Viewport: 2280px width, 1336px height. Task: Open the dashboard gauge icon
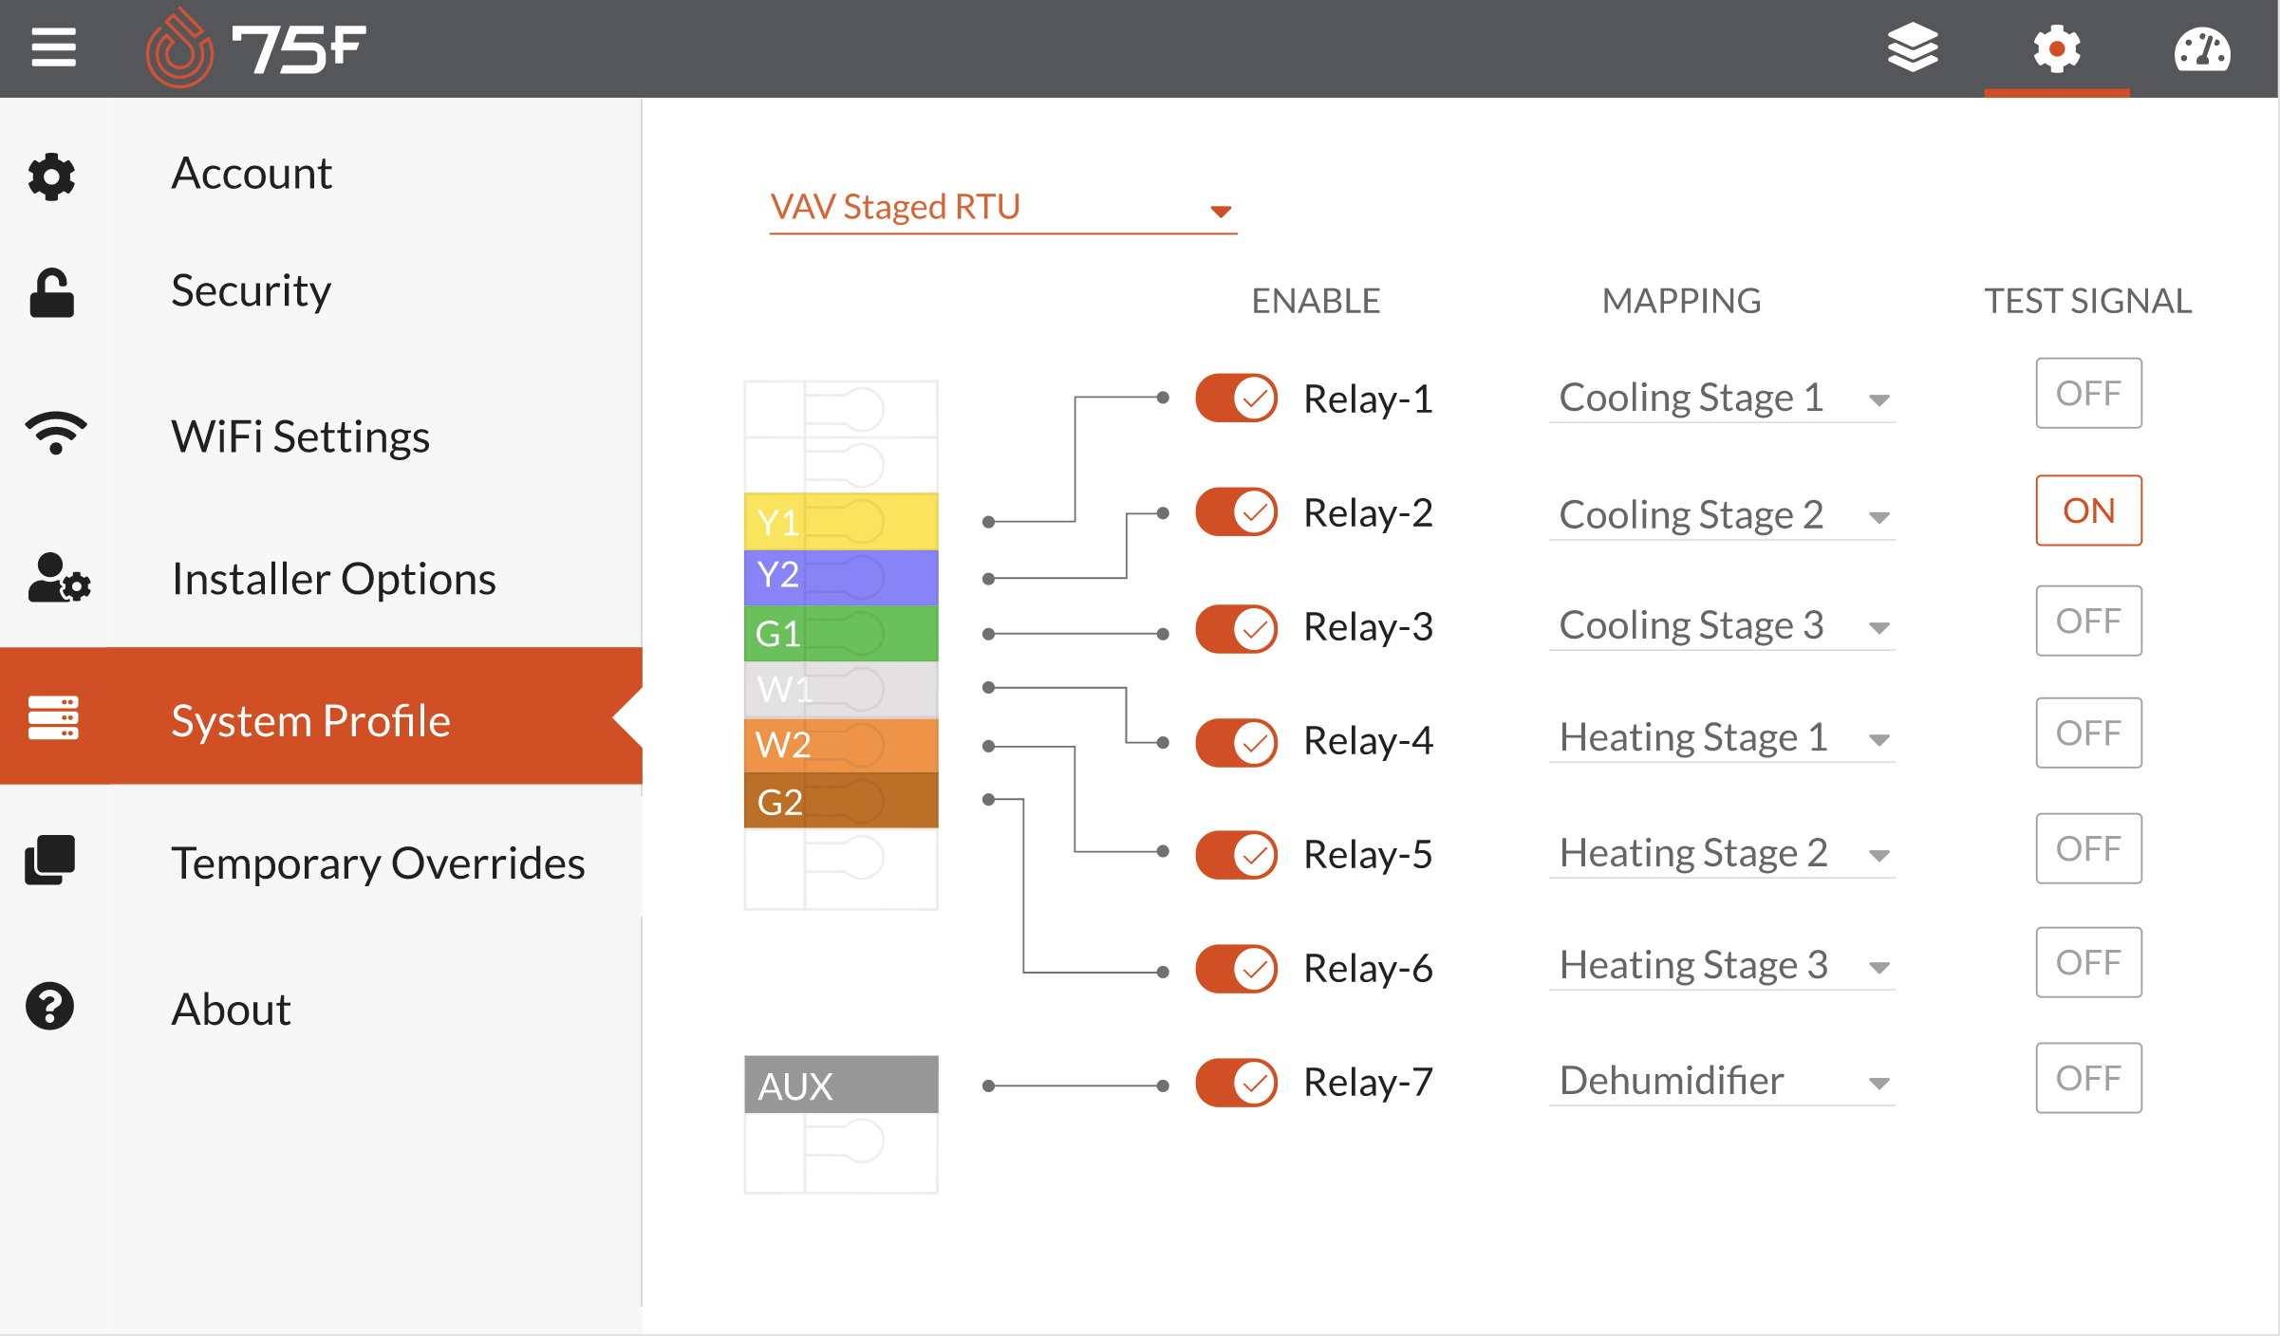[x=2202, y=49]
